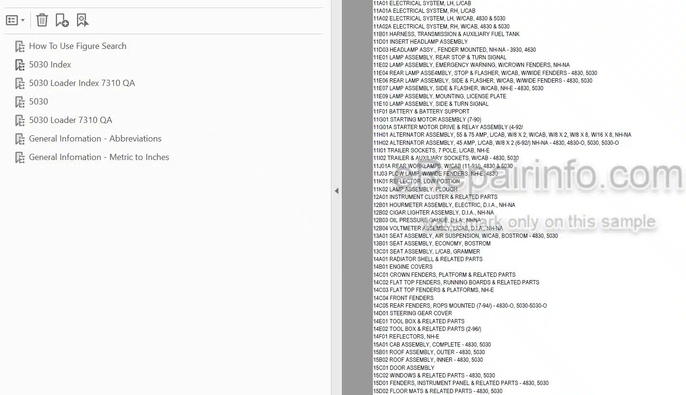Click '14C02 FLAT TOP FENDERS, RUNNING BOARDS' entry

pos(456,282)
